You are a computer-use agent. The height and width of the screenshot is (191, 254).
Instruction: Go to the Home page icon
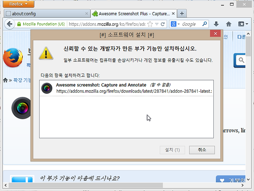229,24
